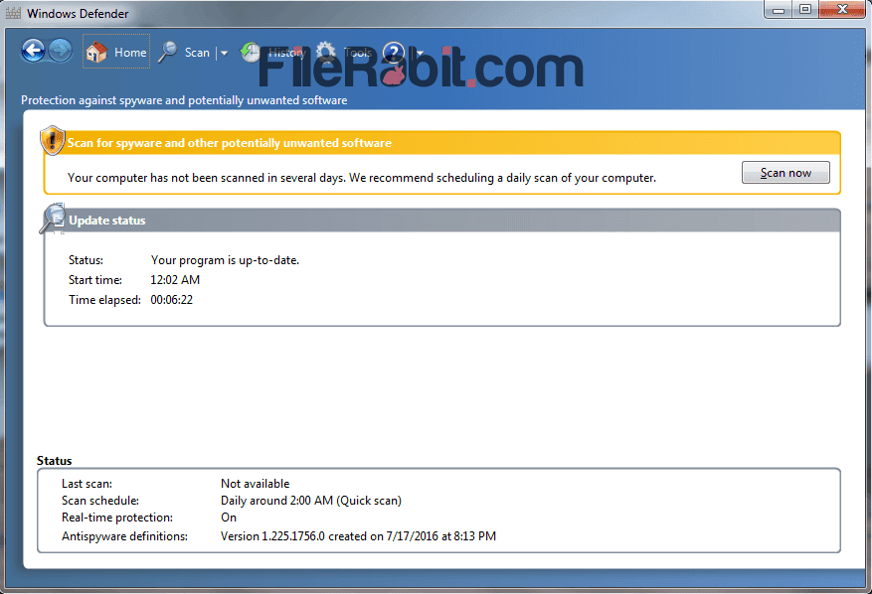Go back with the blue Back arrow
872x594 pixels.
pos(34,51)
